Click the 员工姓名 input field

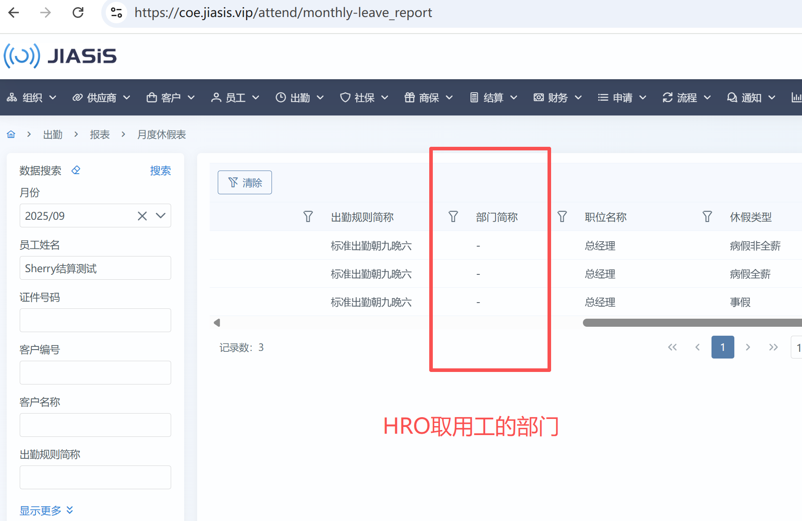pyautogui.click(x=95, y=268)
